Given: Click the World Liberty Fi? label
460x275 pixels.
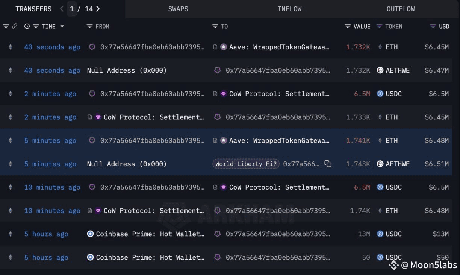Looking at the screenshot, I should tap(246, 164).
